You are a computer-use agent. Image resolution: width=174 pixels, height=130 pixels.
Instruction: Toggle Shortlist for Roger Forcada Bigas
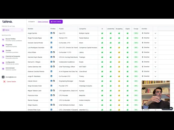tap(146, 38)
